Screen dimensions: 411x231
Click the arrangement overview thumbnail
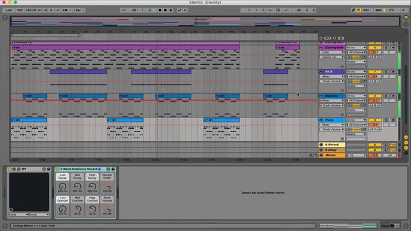click(205, 21)
